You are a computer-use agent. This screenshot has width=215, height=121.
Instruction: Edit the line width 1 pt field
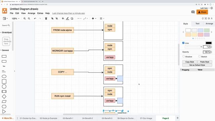click(207, 47)
